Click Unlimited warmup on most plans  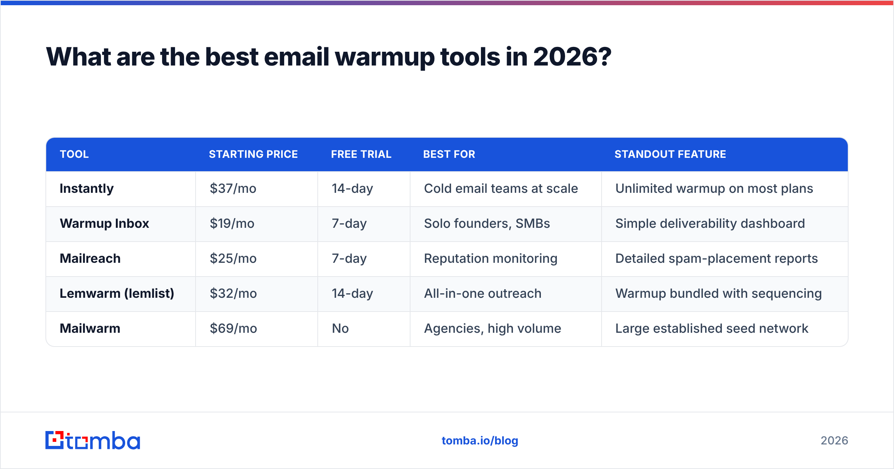tap(714, 189)
